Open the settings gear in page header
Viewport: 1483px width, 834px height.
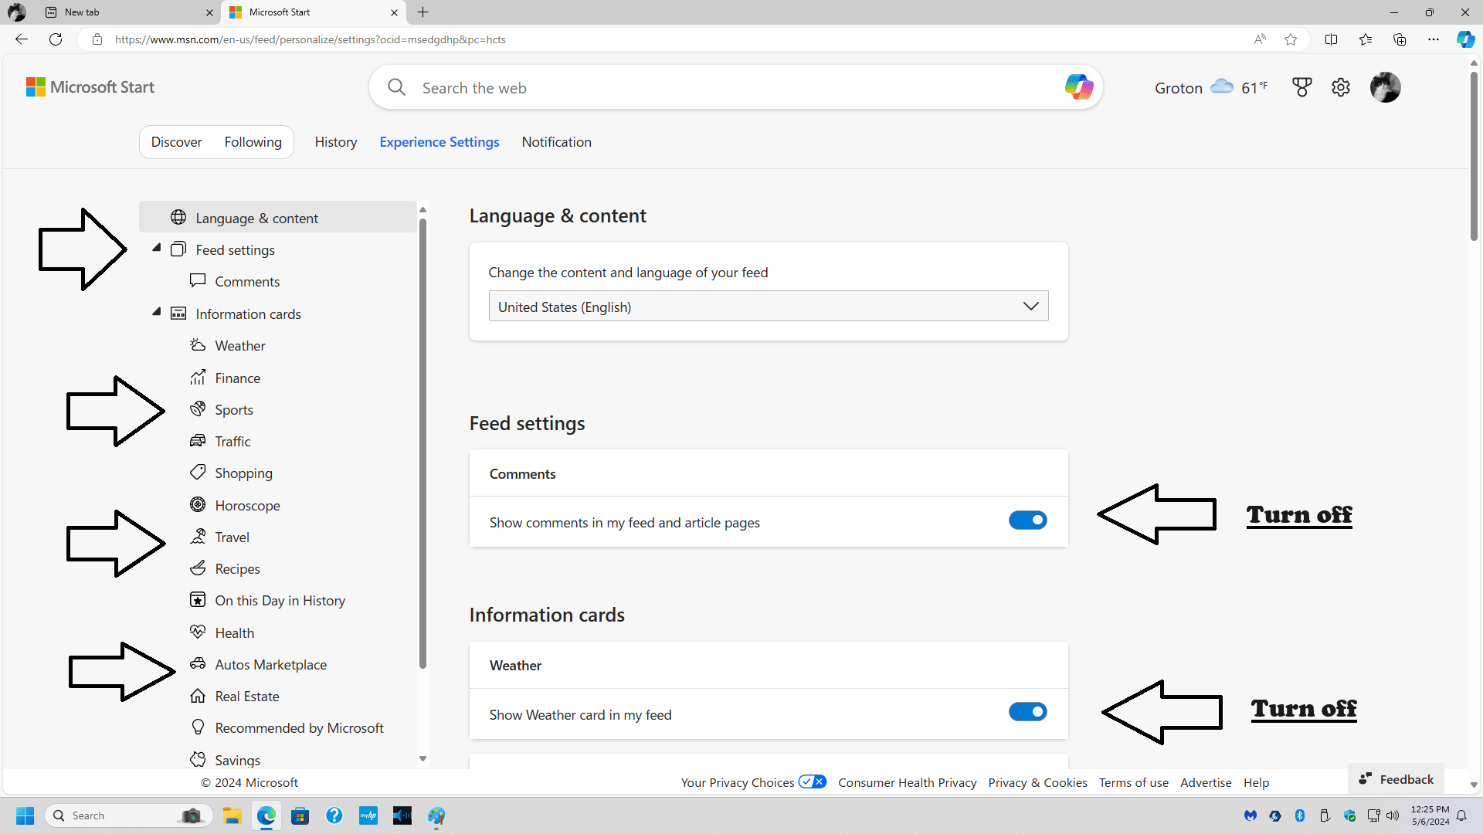click(x=1341, y=87)
